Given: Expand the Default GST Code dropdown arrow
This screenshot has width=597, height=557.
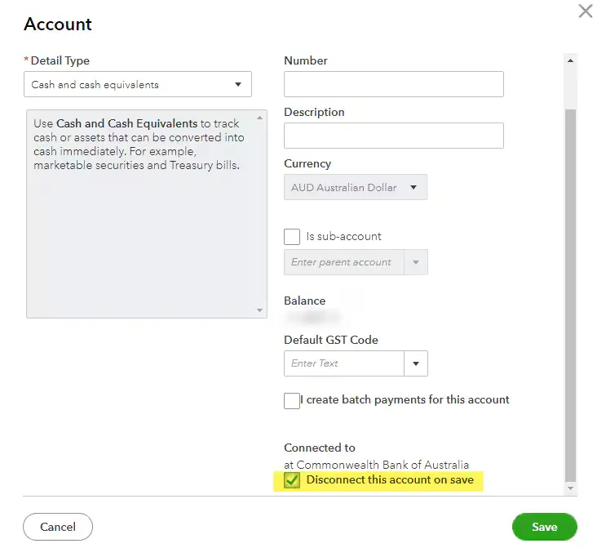Looking at the screenshot, I should pos(416,363).
